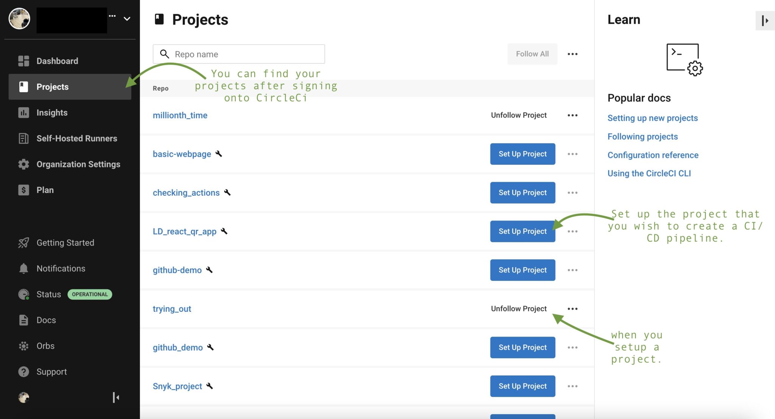This screenshot has height=419, width=775.
Task: Expand the organization switcher chevron
Action: [127, 19]
